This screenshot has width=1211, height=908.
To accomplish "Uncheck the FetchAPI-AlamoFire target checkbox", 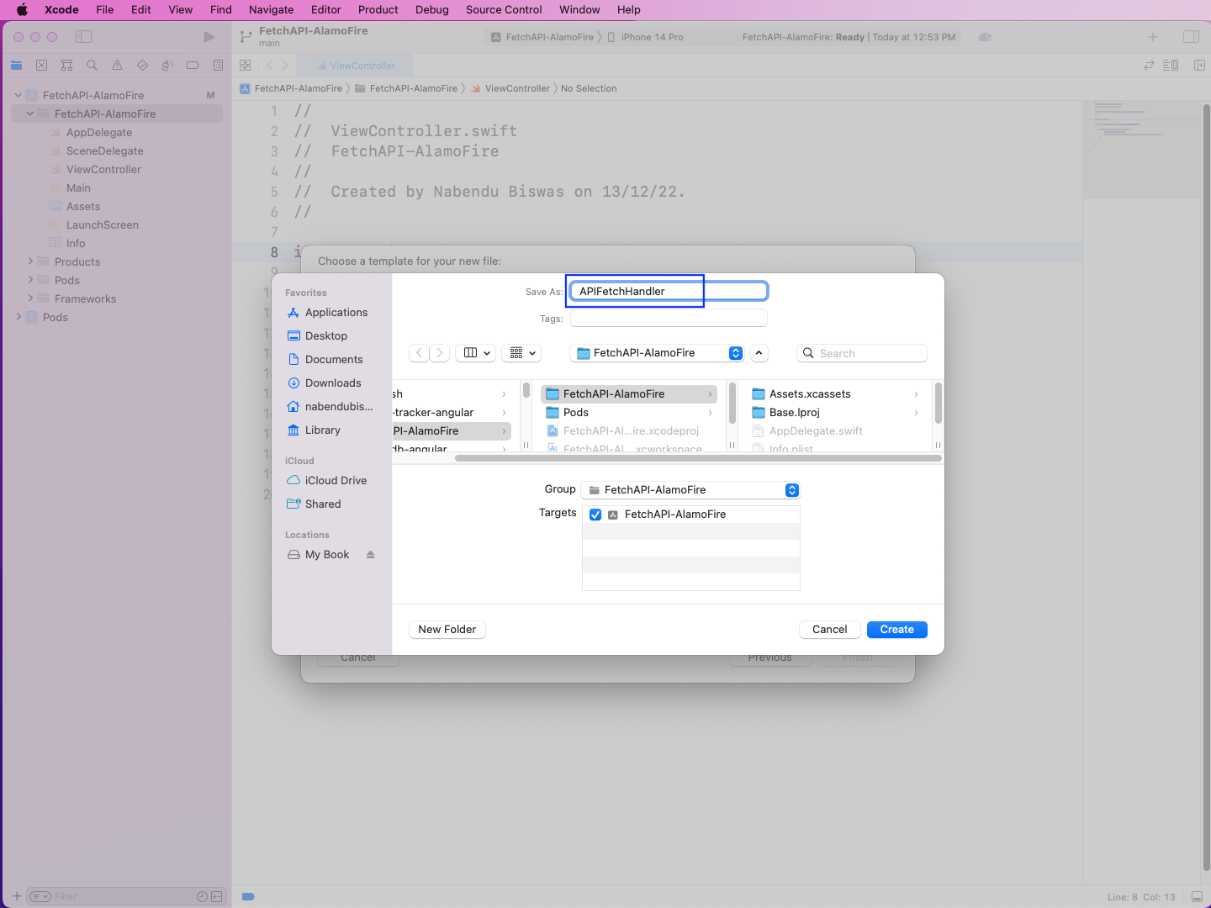I will click(x=595, y=515).
